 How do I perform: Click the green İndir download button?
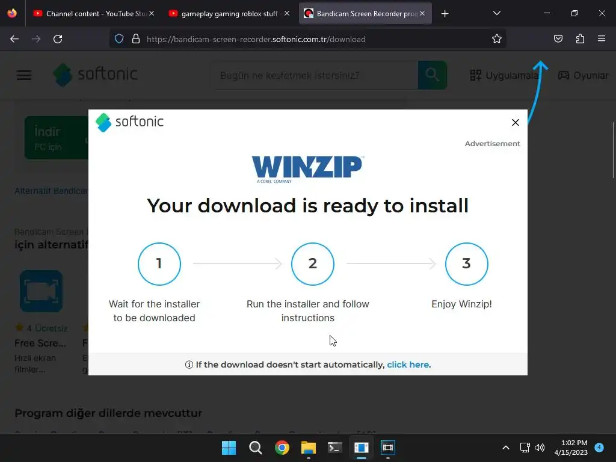tap(57, 138)
